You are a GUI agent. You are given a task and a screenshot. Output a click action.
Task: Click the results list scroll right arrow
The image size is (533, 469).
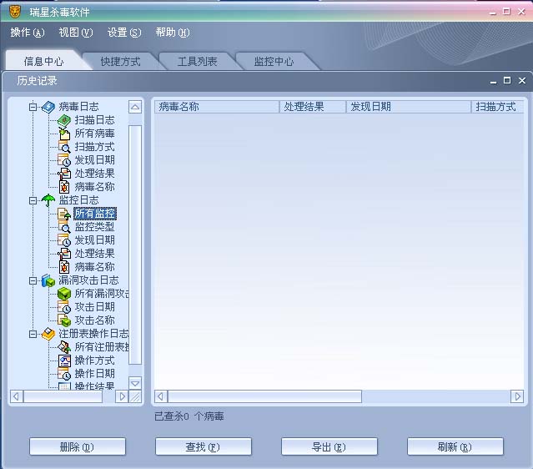click(x=517, y=396)
